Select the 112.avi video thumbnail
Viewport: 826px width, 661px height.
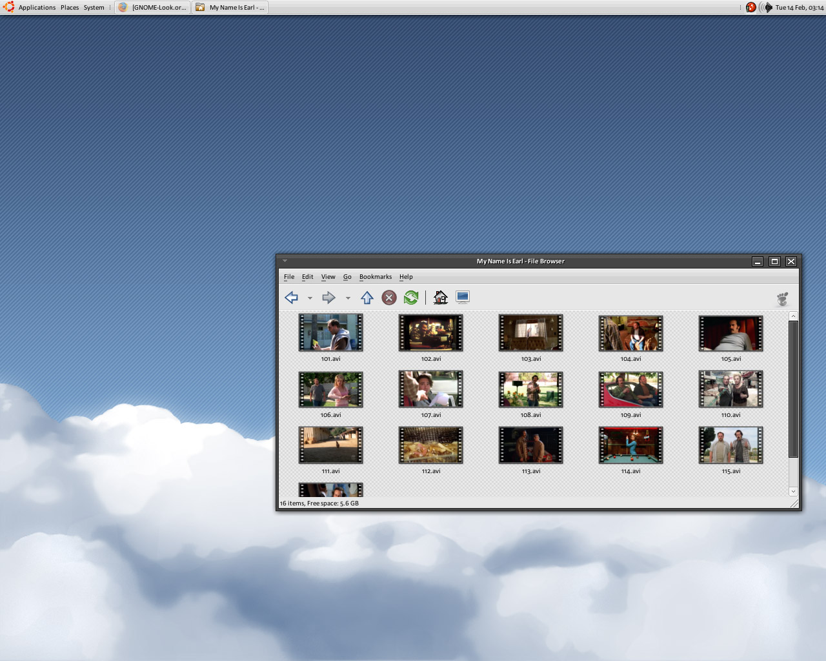(431, 445)
